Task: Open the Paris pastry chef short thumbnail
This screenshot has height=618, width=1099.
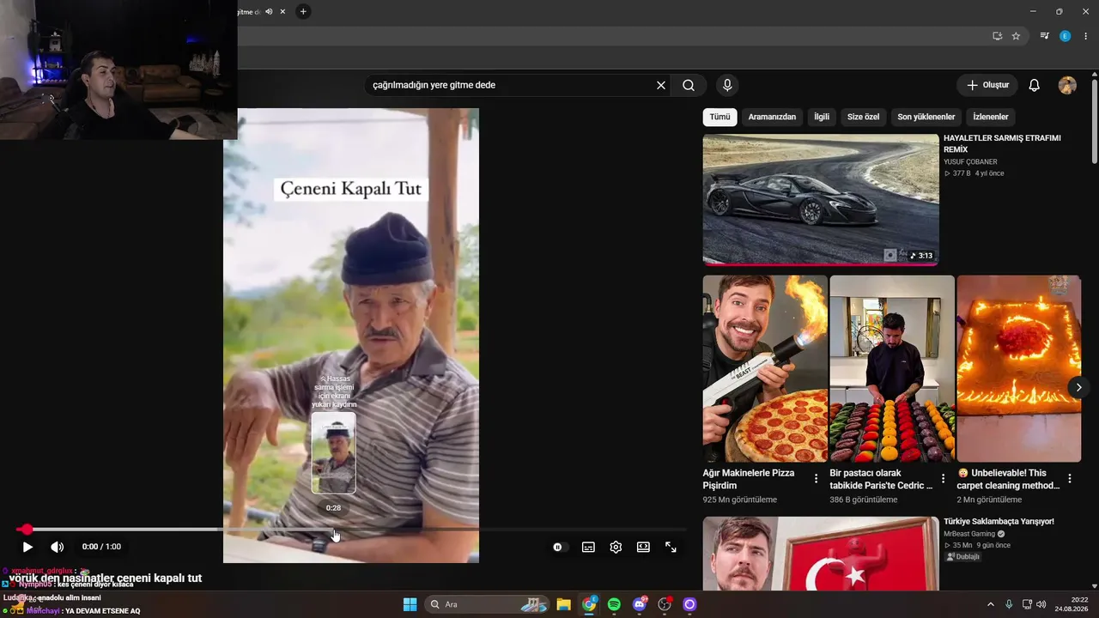Action: 892,368
